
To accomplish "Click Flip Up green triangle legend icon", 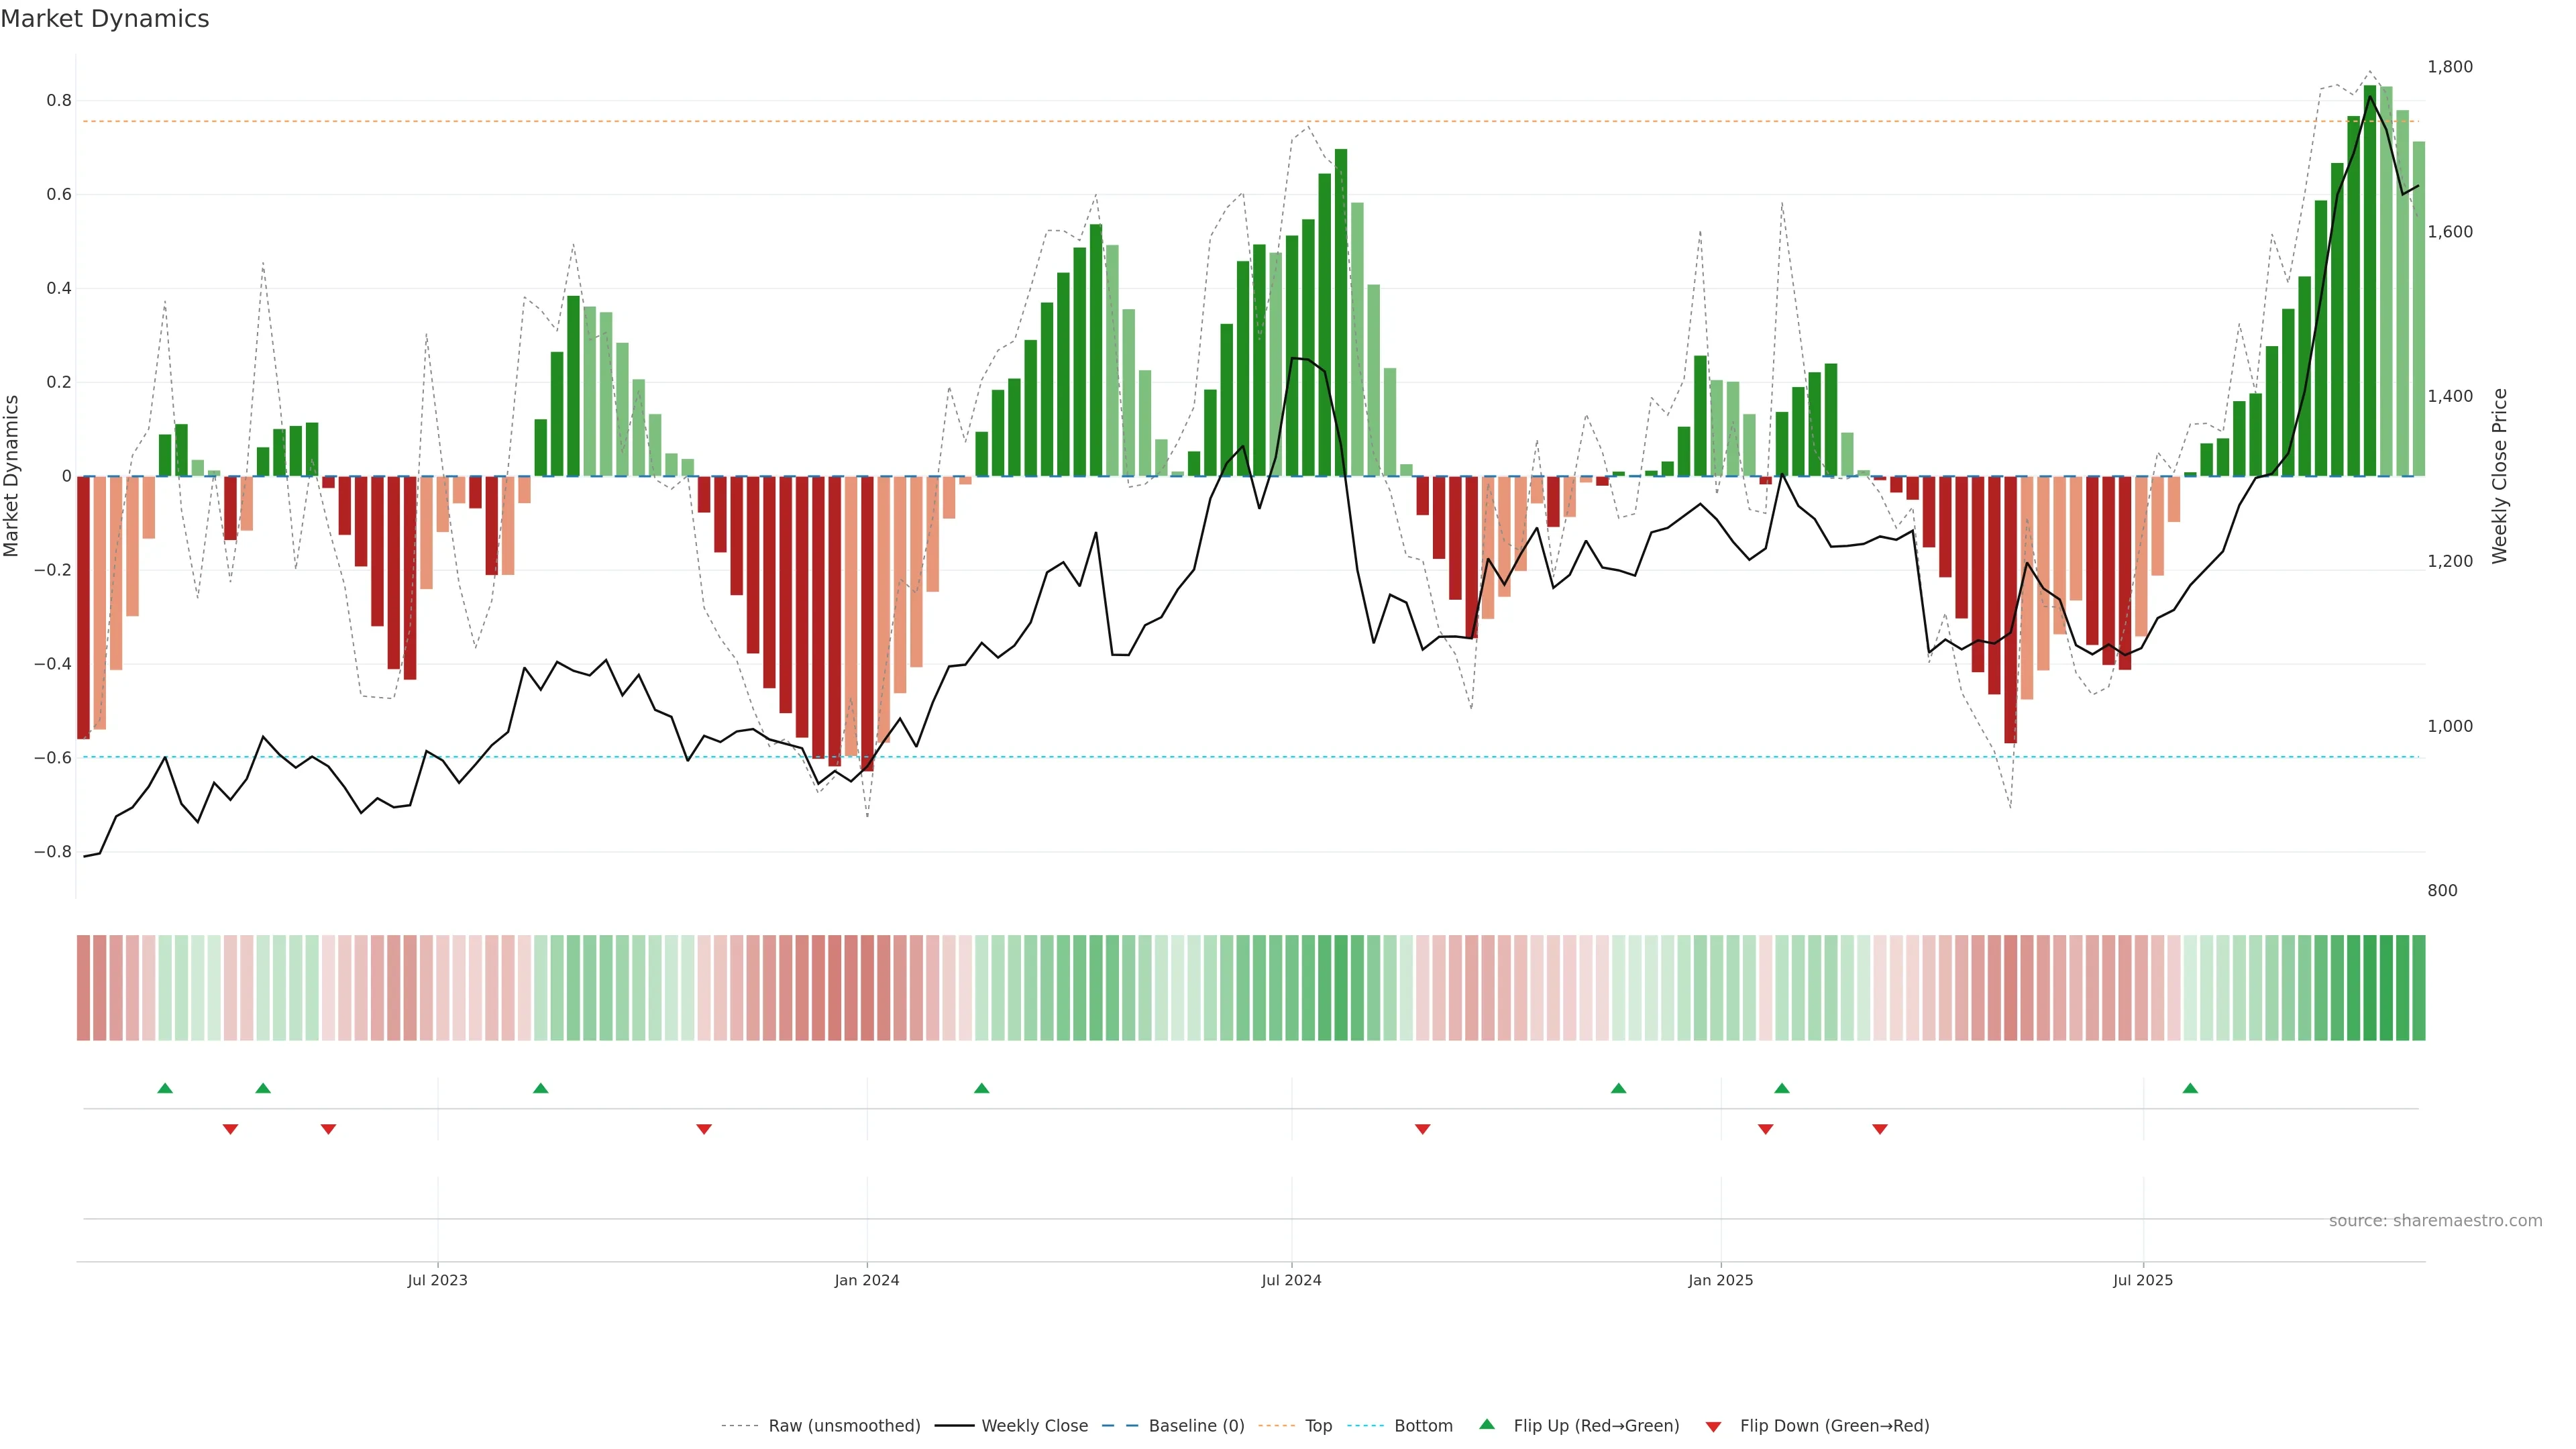I will (x=1487, y=1424).
